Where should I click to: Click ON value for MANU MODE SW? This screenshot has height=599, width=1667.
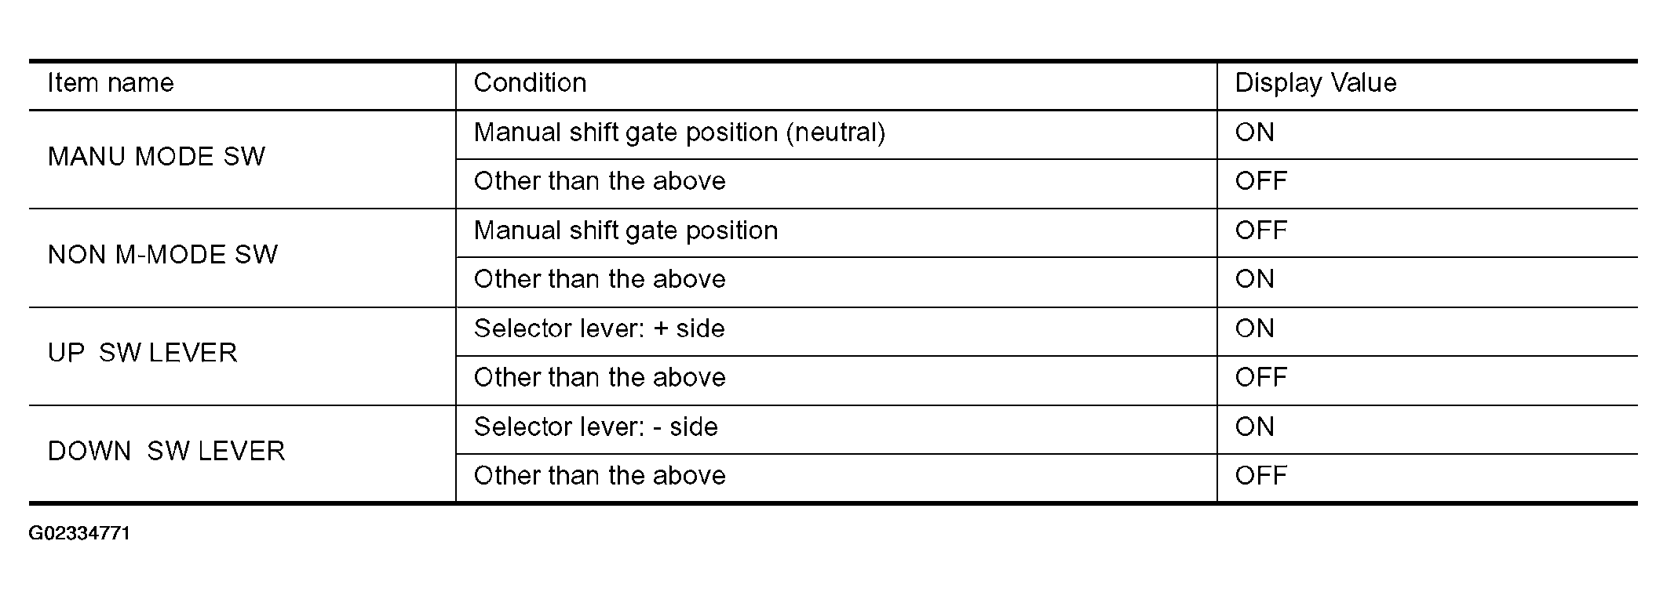[x=1254, y=133]
